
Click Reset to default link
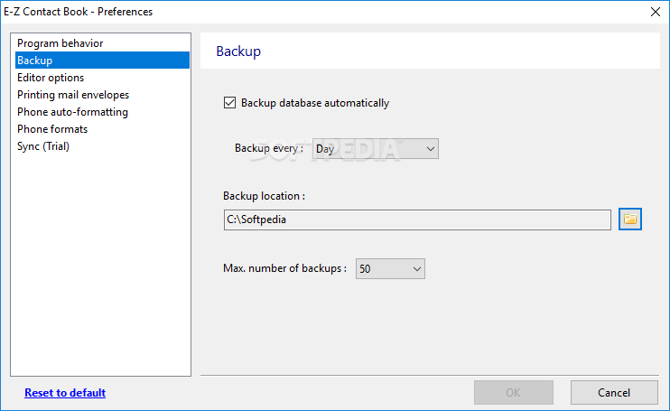65,393
